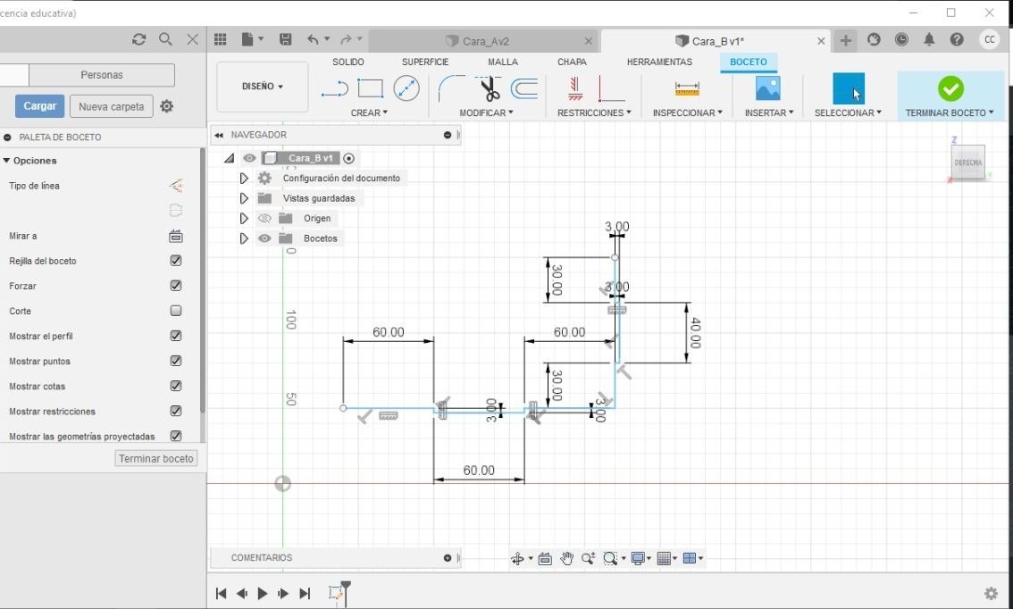Open the INSPECCIONAR dropdown menu
Screen dimensions: 1013x609
pos(688,113)
